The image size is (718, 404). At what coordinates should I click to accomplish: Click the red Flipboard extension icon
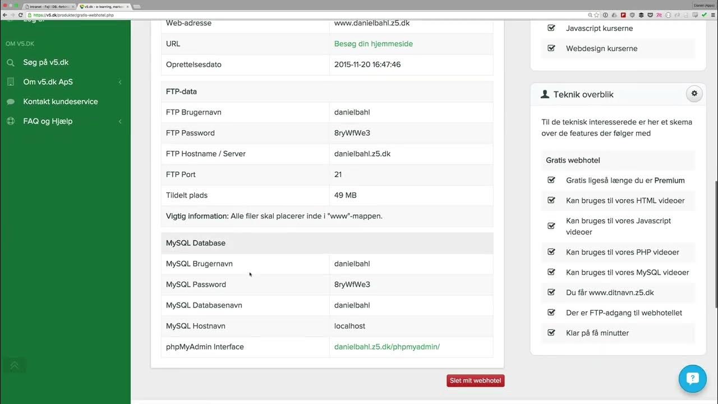tap(623, 15)
